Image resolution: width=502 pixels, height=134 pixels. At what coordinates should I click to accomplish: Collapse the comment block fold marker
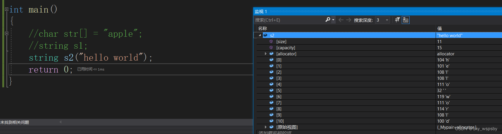[6, 33]
